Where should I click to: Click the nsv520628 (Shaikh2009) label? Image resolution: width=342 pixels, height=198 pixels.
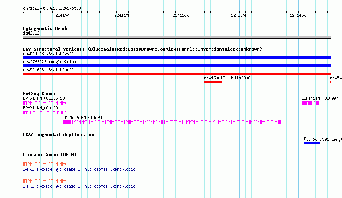click(x=48, y=70)
